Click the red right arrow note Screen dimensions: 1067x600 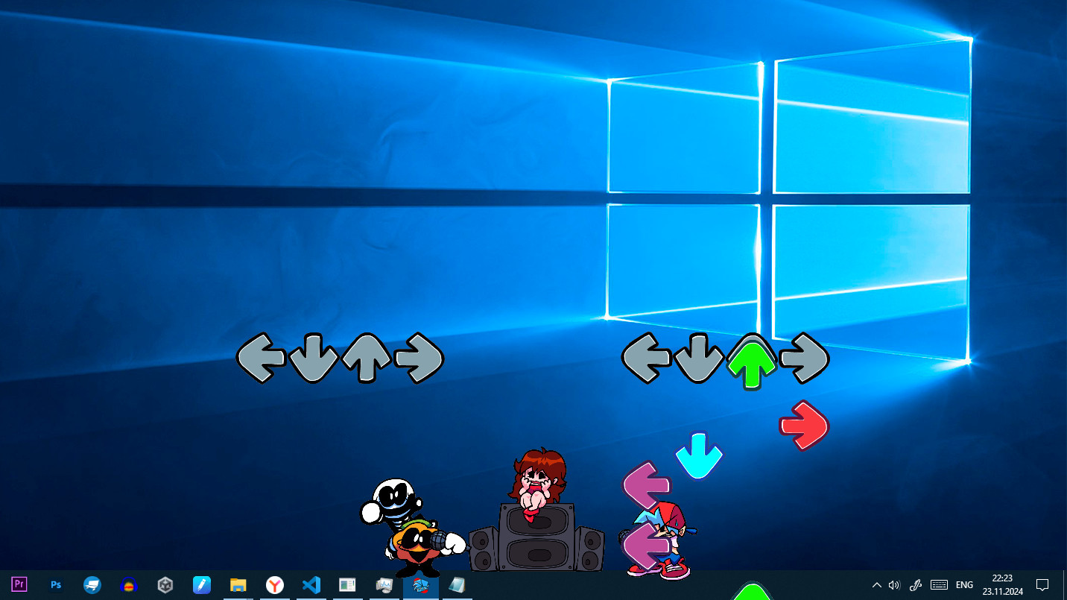pos(803,426)
